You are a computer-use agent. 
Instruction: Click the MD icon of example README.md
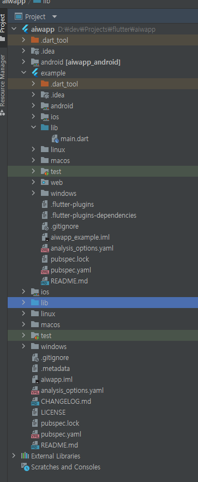(x=45, y=281)
